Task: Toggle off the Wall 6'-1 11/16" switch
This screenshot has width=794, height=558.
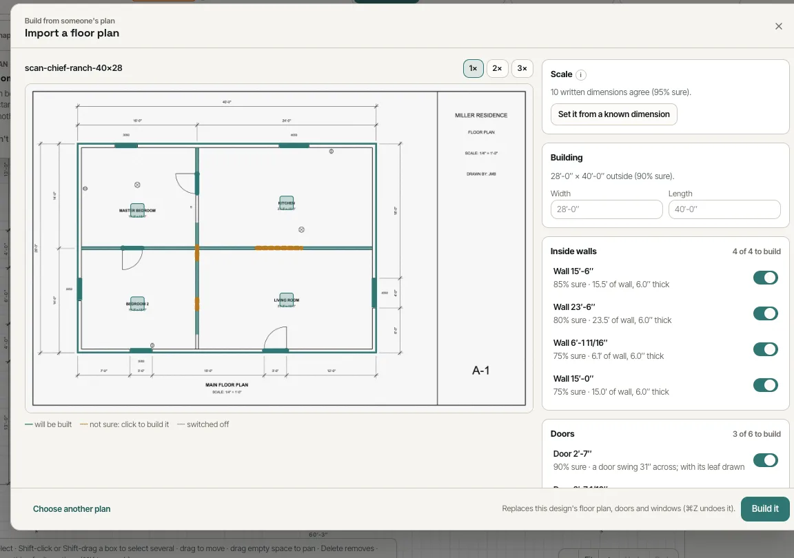Action: point(765,349)
